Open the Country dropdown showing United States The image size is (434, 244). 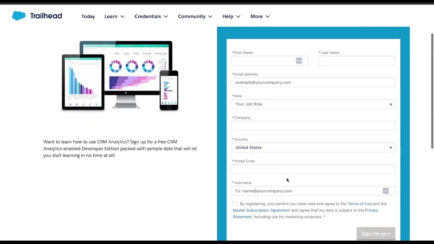[x=313, y=147]
